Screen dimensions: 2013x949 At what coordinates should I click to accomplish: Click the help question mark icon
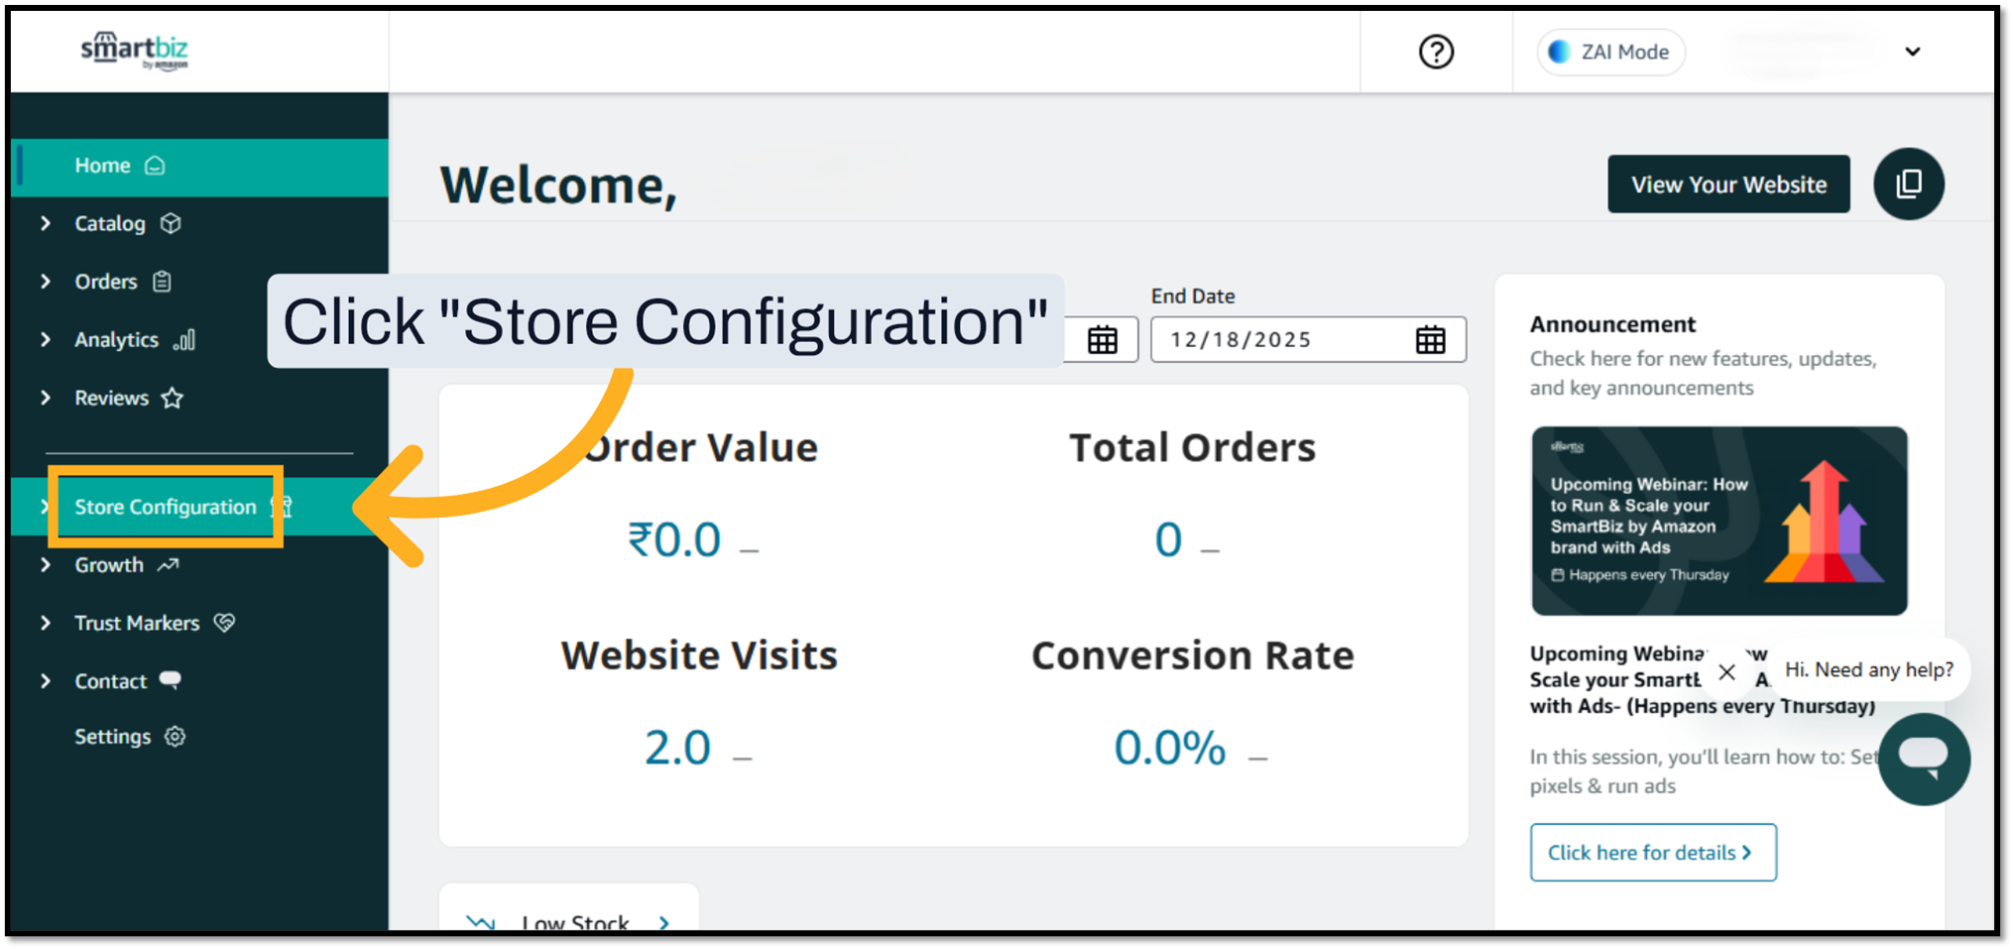[x=1436, y=52]
